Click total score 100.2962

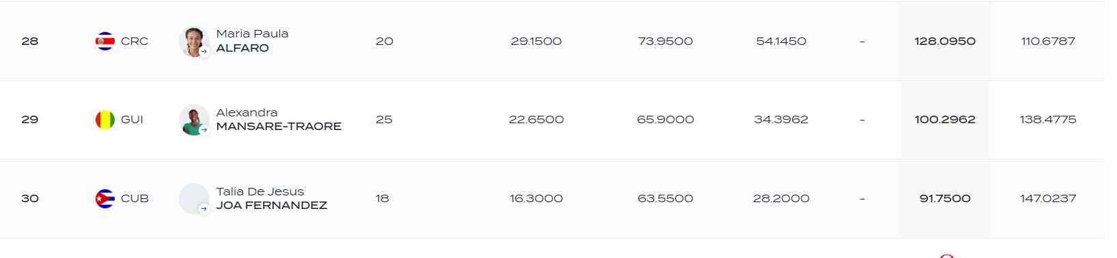point(945,120)
